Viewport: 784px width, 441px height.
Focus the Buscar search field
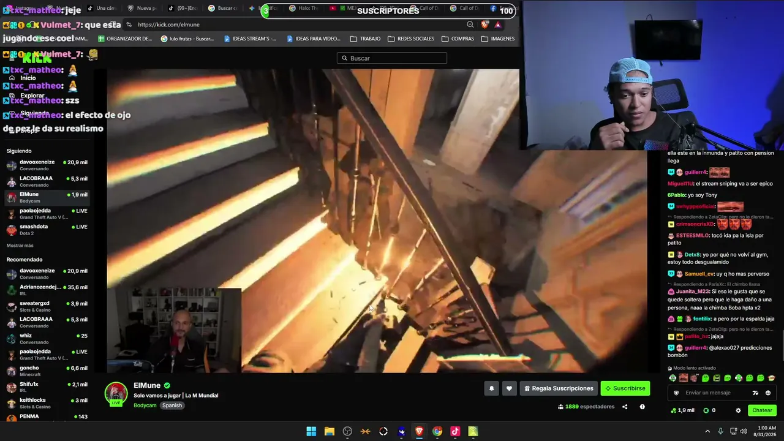click(392, 58)
